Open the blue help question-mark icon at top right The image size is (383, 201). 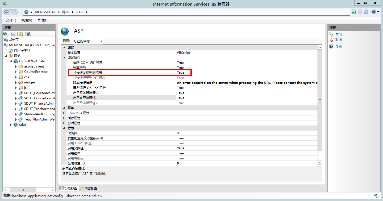pos(374,12)
